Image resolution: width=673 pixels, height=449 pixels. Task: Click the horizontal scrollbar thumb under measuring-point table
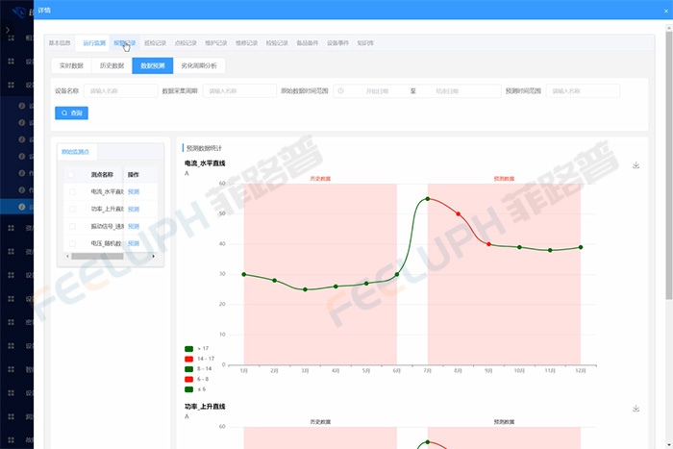(97, 257)
